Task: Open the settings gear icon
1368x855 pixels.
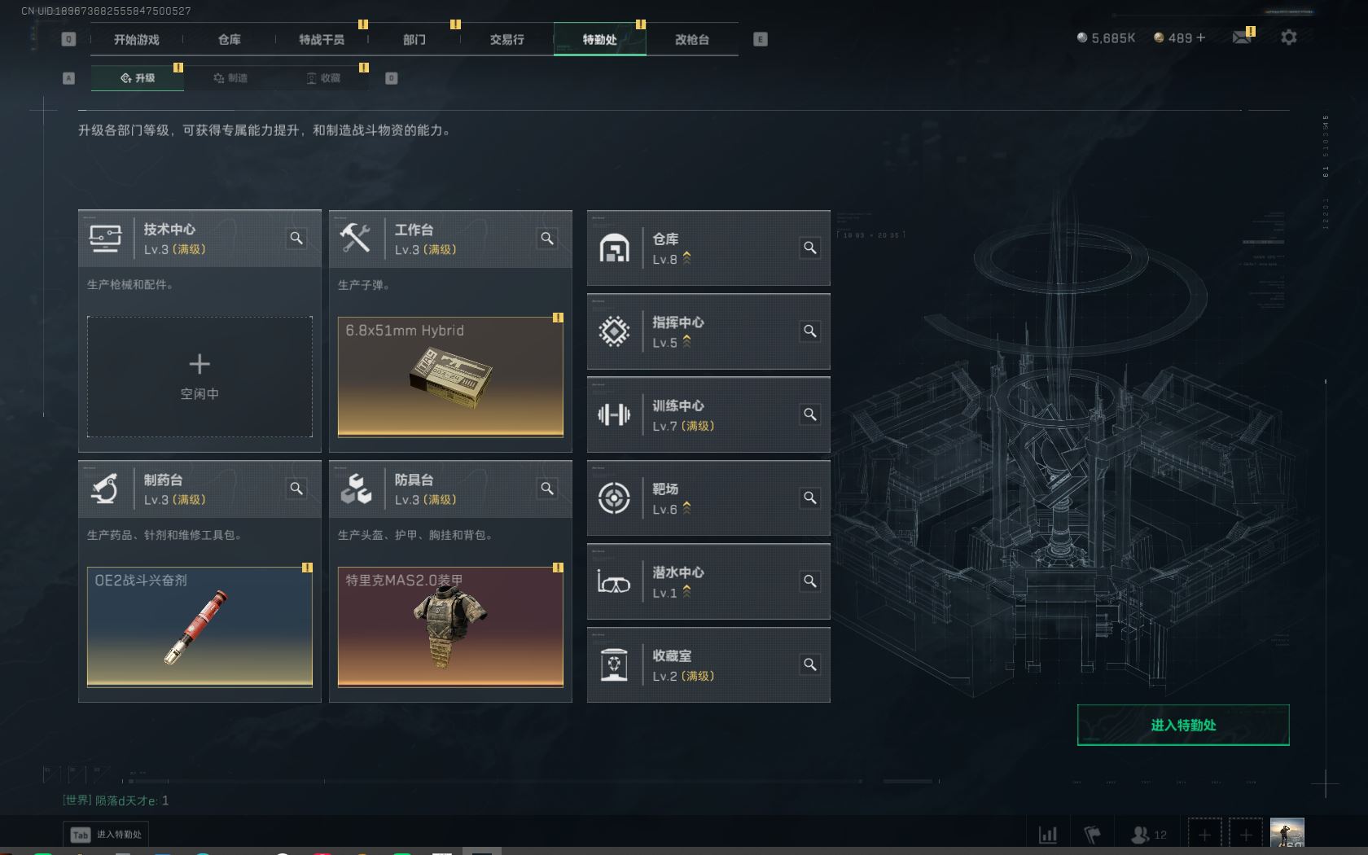Action: pyautogui.click(x=1288, y=37)
